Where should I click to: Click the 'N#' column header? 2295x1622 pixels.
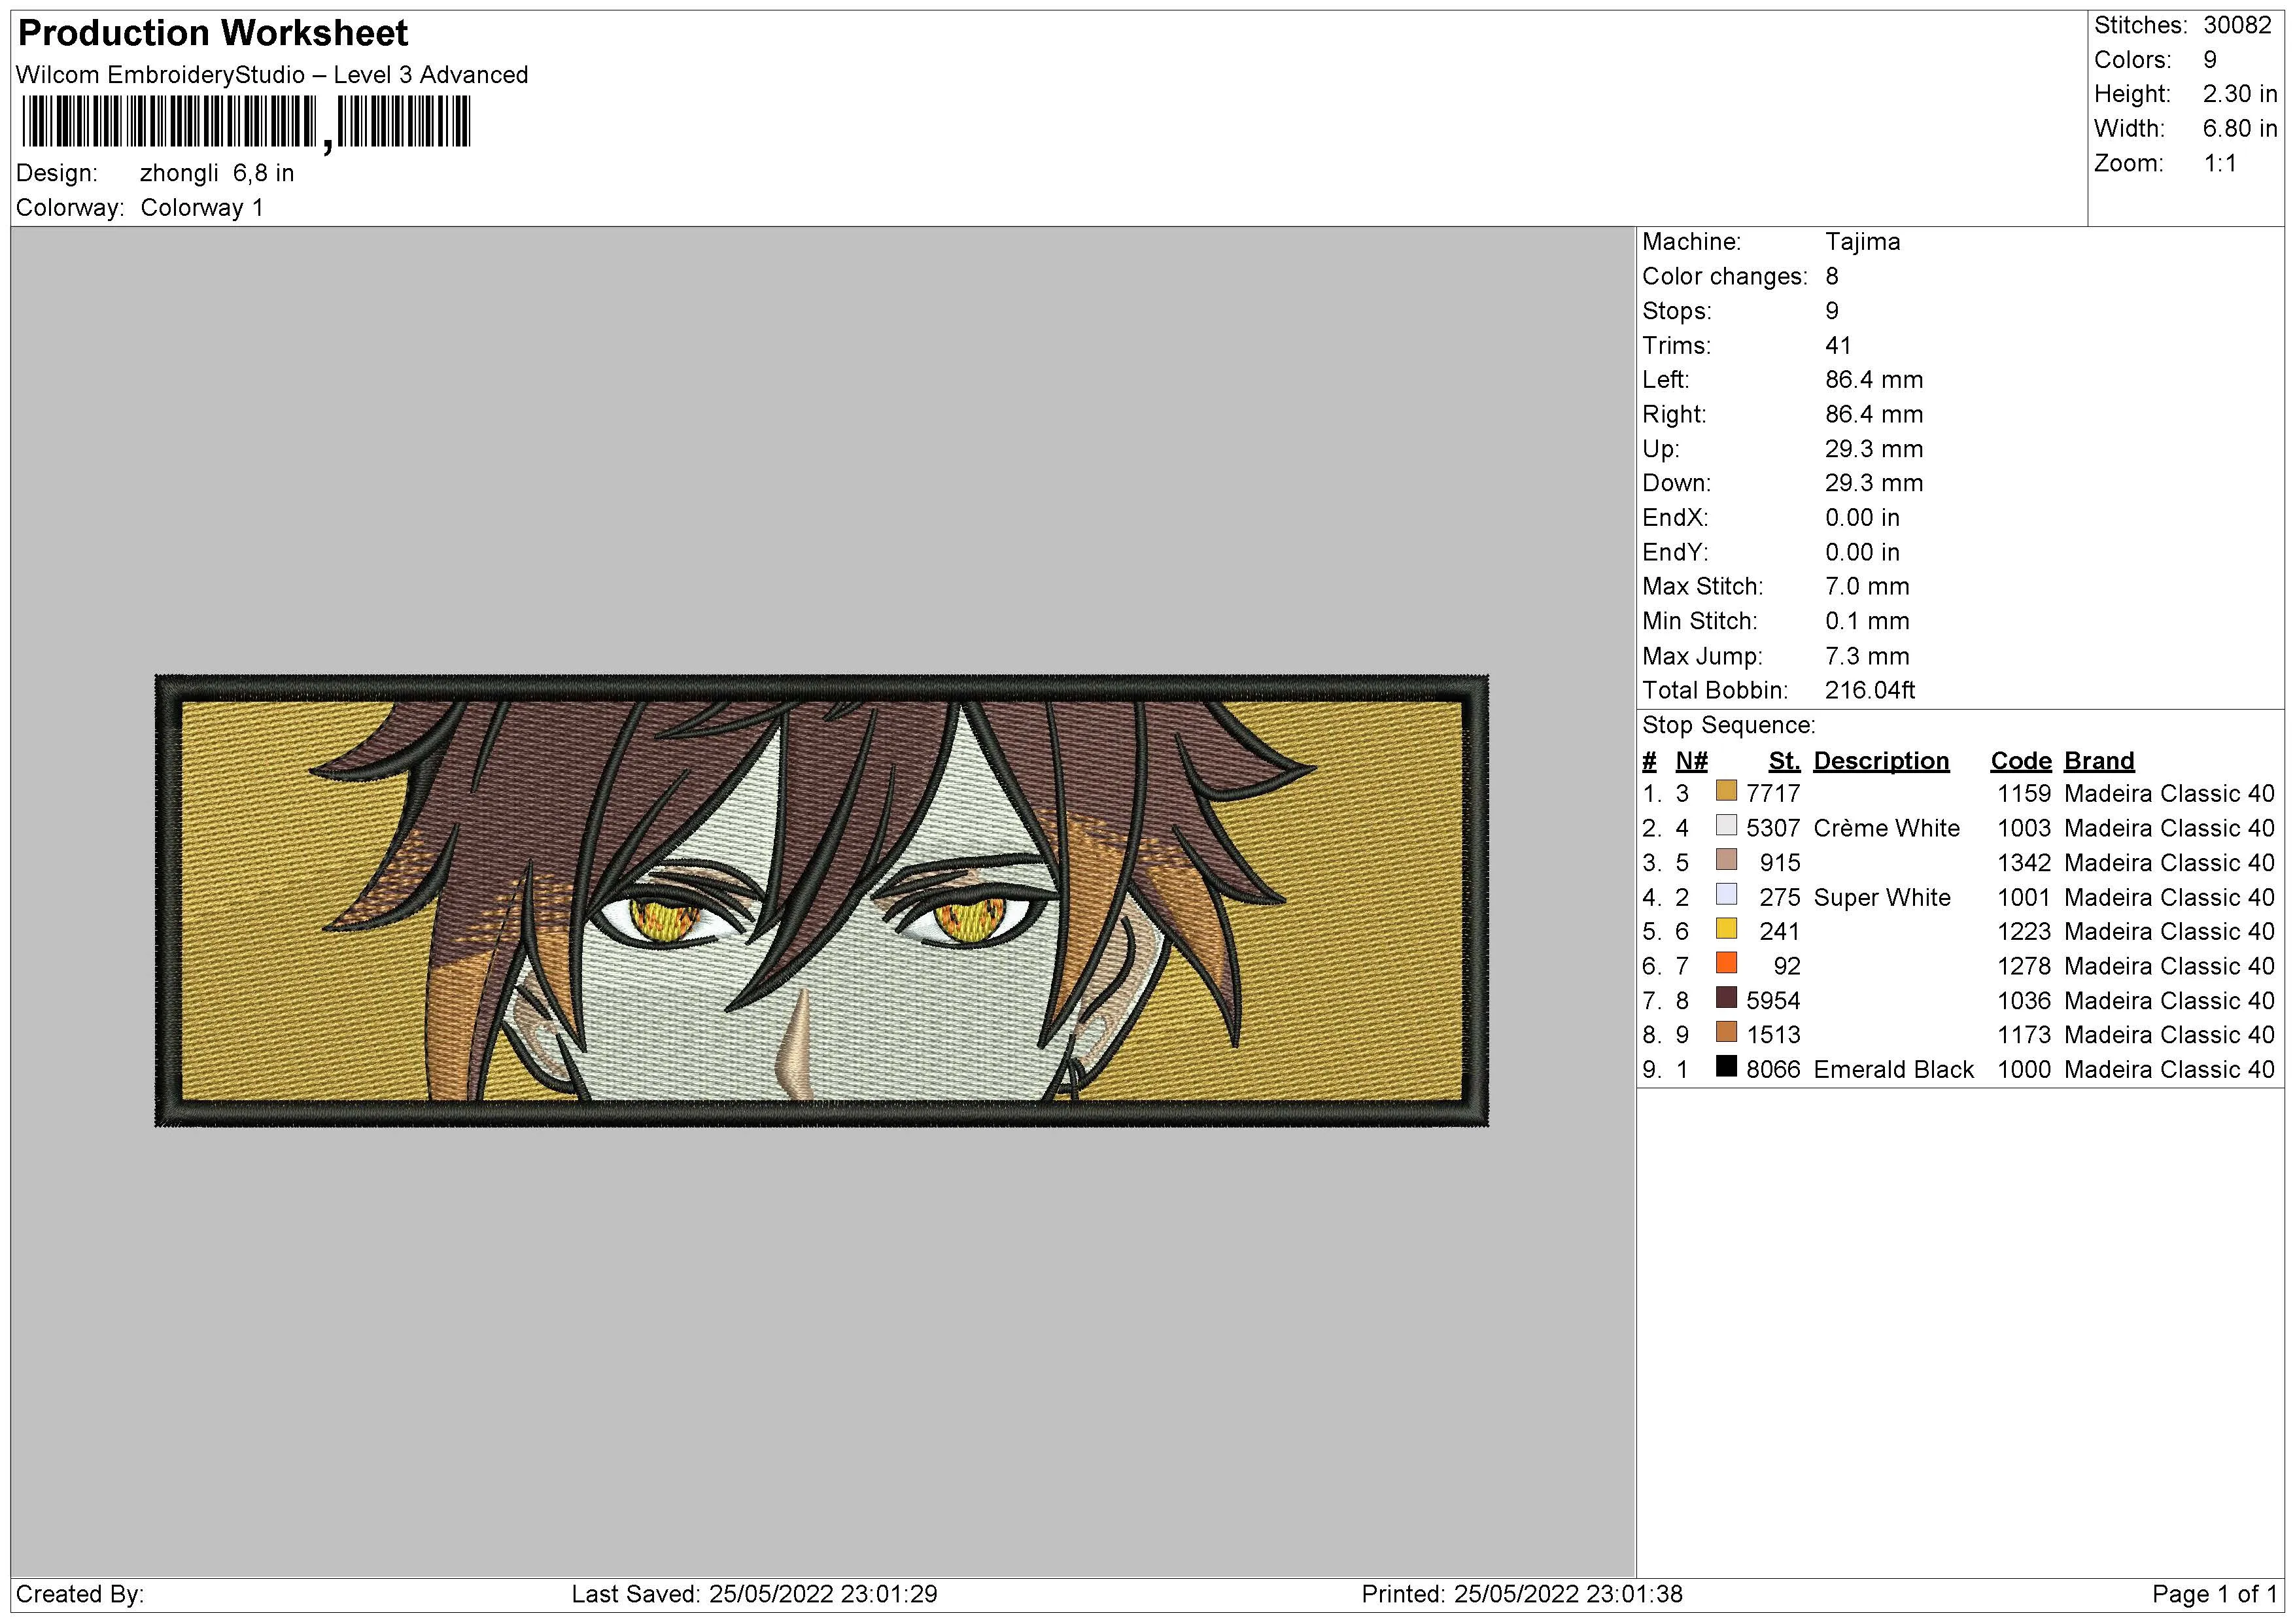(x=1691, y=761)
